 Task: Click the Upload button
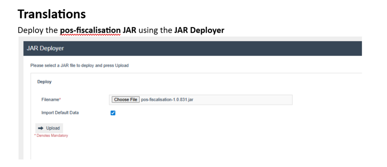49,128
